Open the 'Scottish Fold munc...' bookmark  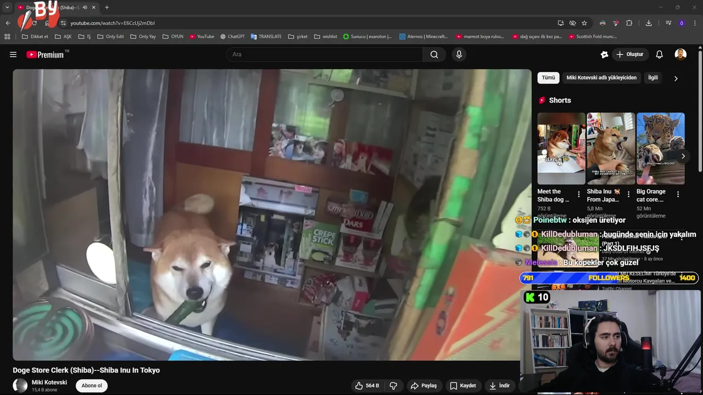coord(593,37)
